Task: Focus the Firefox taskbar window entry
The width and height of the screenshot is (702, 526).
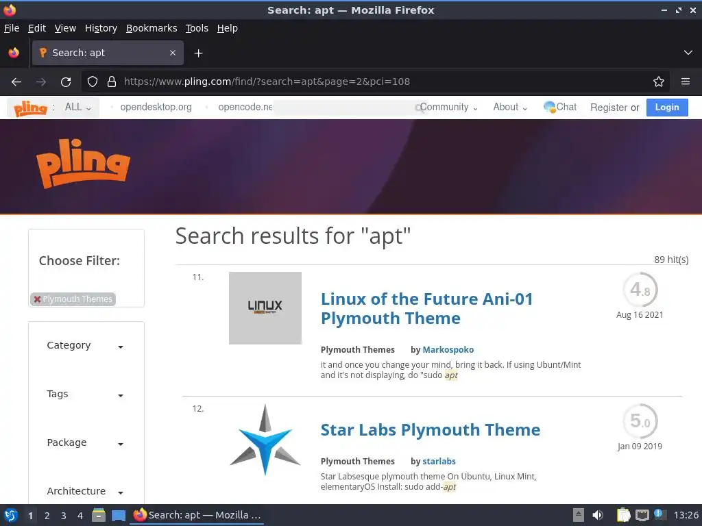Action: tap(197, 515)
